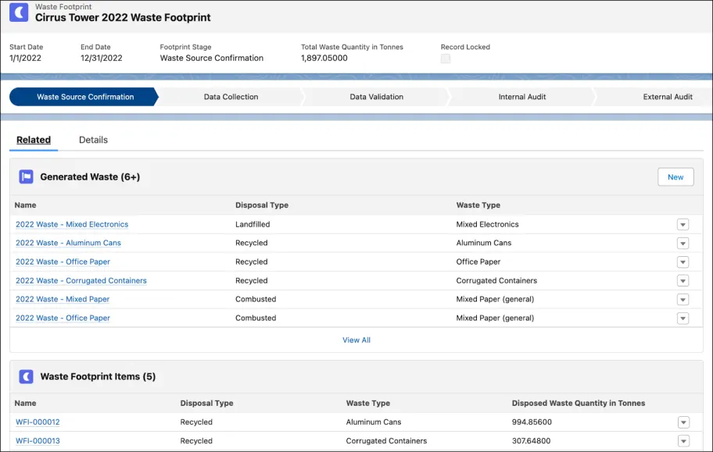Screen dimensions: 713x452
Task: Open the WFI-000012 record link
Action: (x=38, y=422)
